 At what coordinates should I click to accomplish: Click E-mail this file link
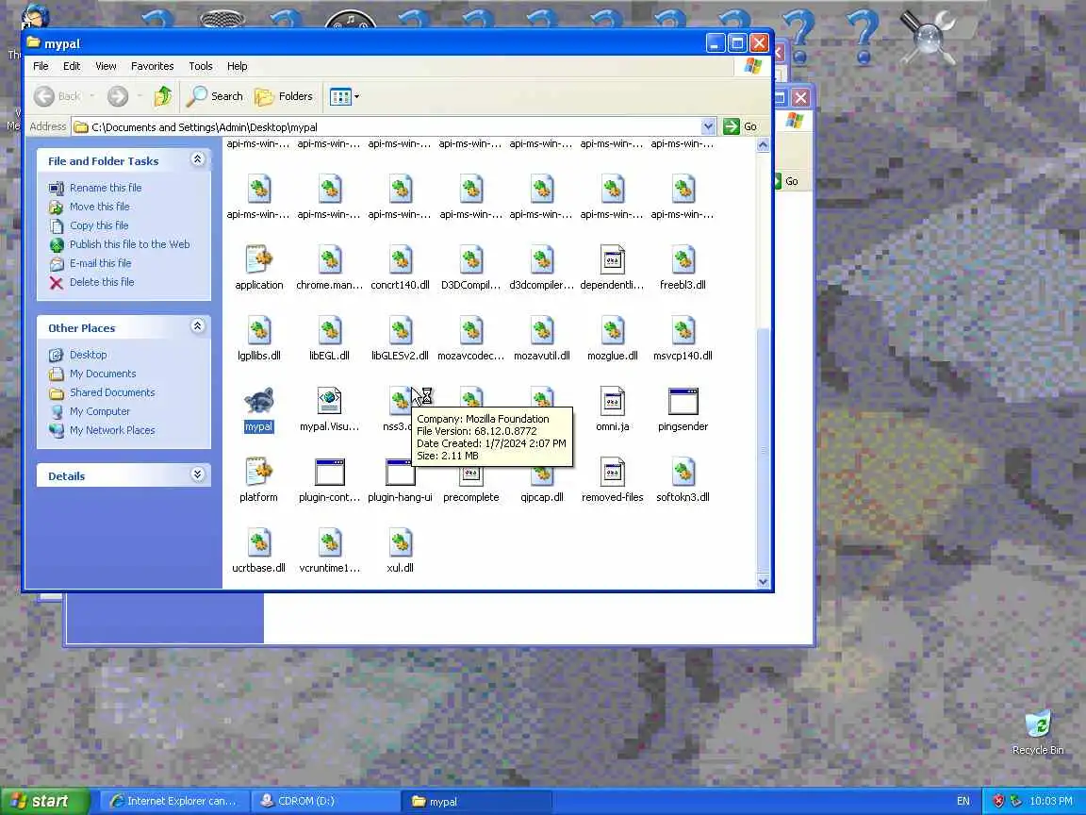(101, 263)
